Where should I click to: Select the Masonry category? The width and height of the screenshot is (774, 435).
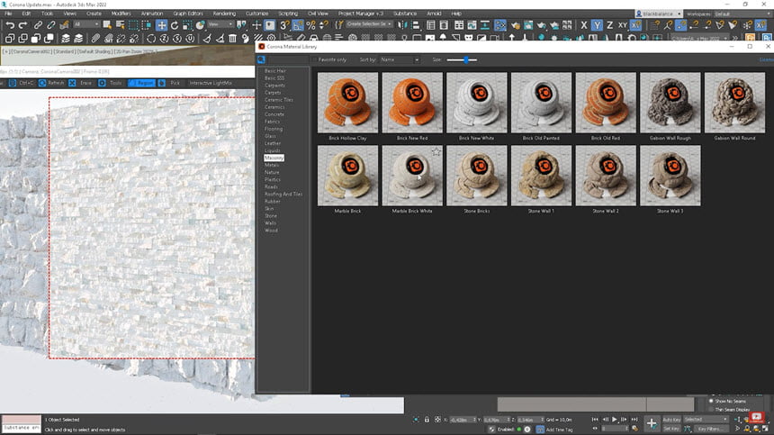(x=274, y=158)
